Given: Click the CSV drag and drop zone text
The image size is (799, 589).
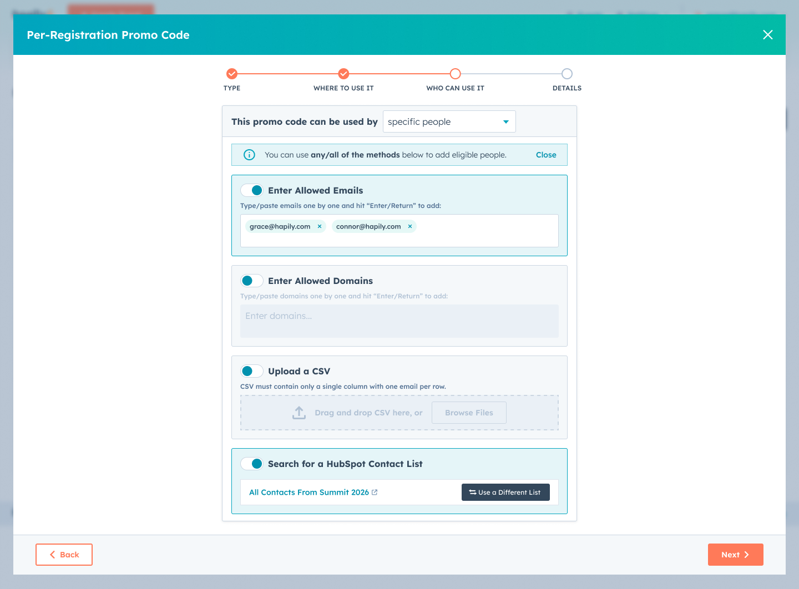Looking at the screenshot, I should [368, 413].
